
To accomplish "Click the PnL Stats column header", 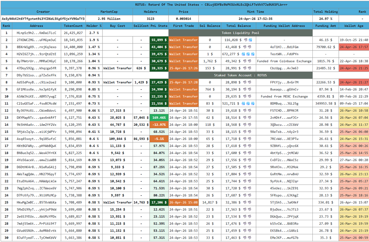I will 159,26.
